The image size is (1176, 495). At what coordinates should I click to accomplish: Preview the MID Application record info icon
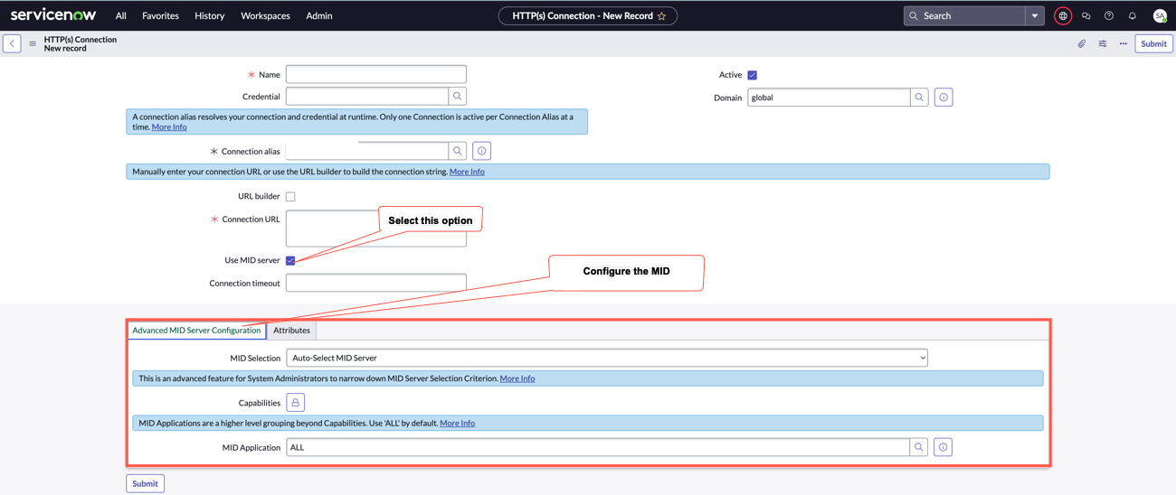click(943, 447)
